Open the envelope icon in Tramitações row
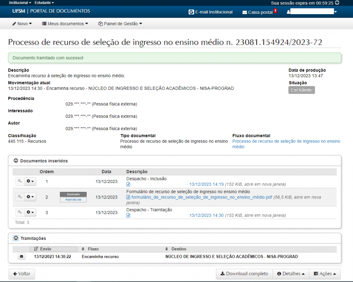The image size is (353, 282). (21, 257)
